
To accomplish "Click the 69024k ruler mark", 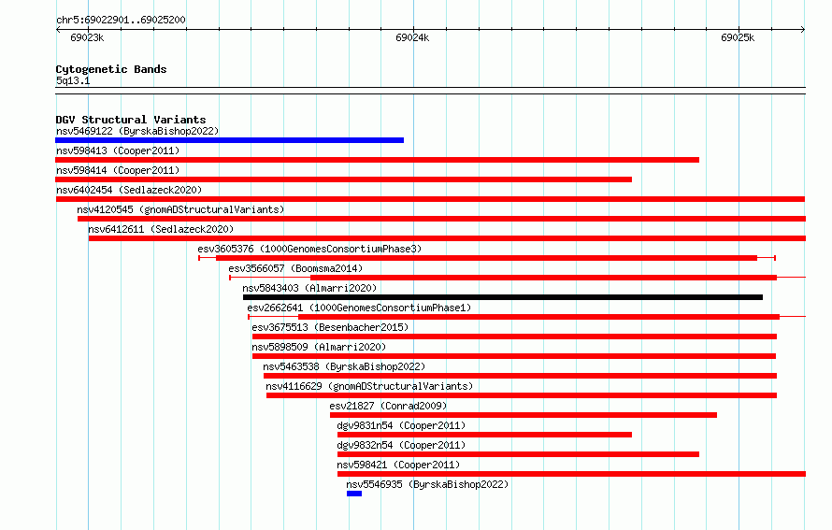I will click(412, 37).
